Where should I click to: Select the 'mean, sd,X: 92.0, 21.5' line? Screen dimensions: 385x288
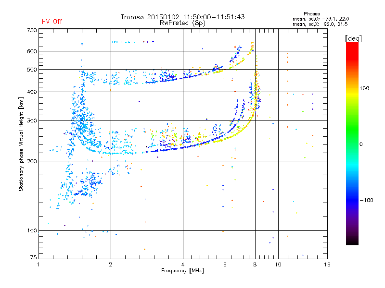[x=320, y=24]
